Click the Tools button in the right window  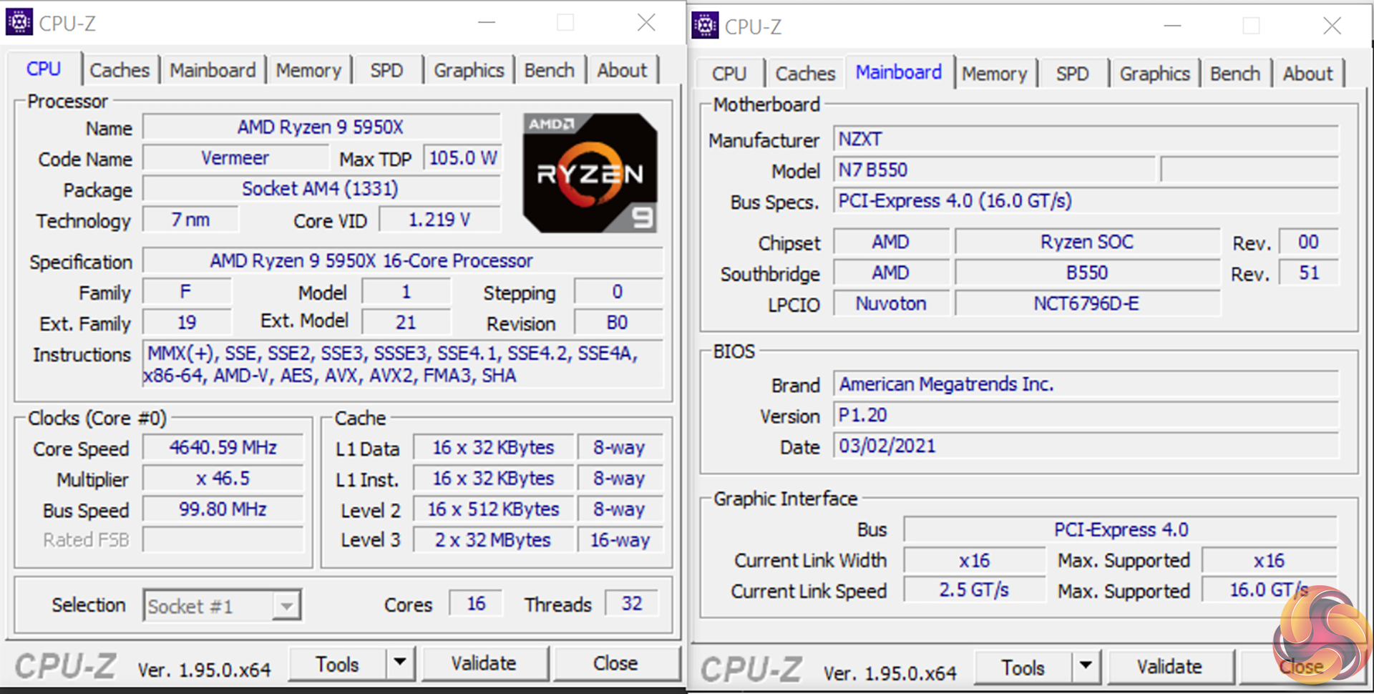1023,667
